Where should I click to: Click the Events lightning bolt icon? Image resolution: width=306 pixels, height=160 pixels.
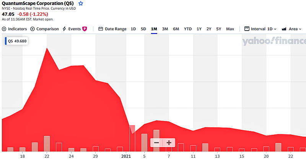[x=64, y=29]
